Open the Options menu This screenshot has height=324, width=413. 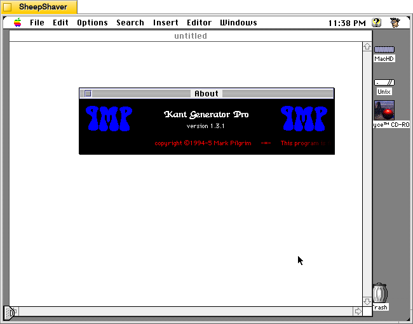click(x=93, y=23)
